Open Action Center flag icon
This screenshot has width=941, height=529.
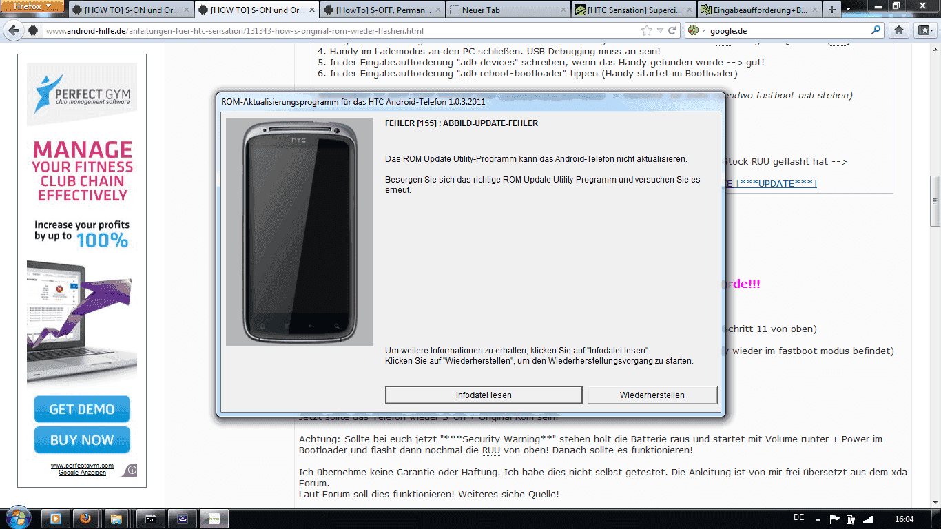coord(835,519)
